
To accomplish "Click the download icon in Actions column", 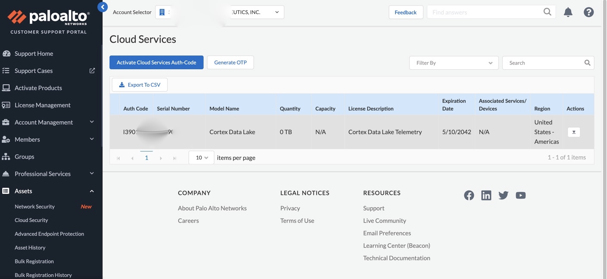I will tap(573, 132).
